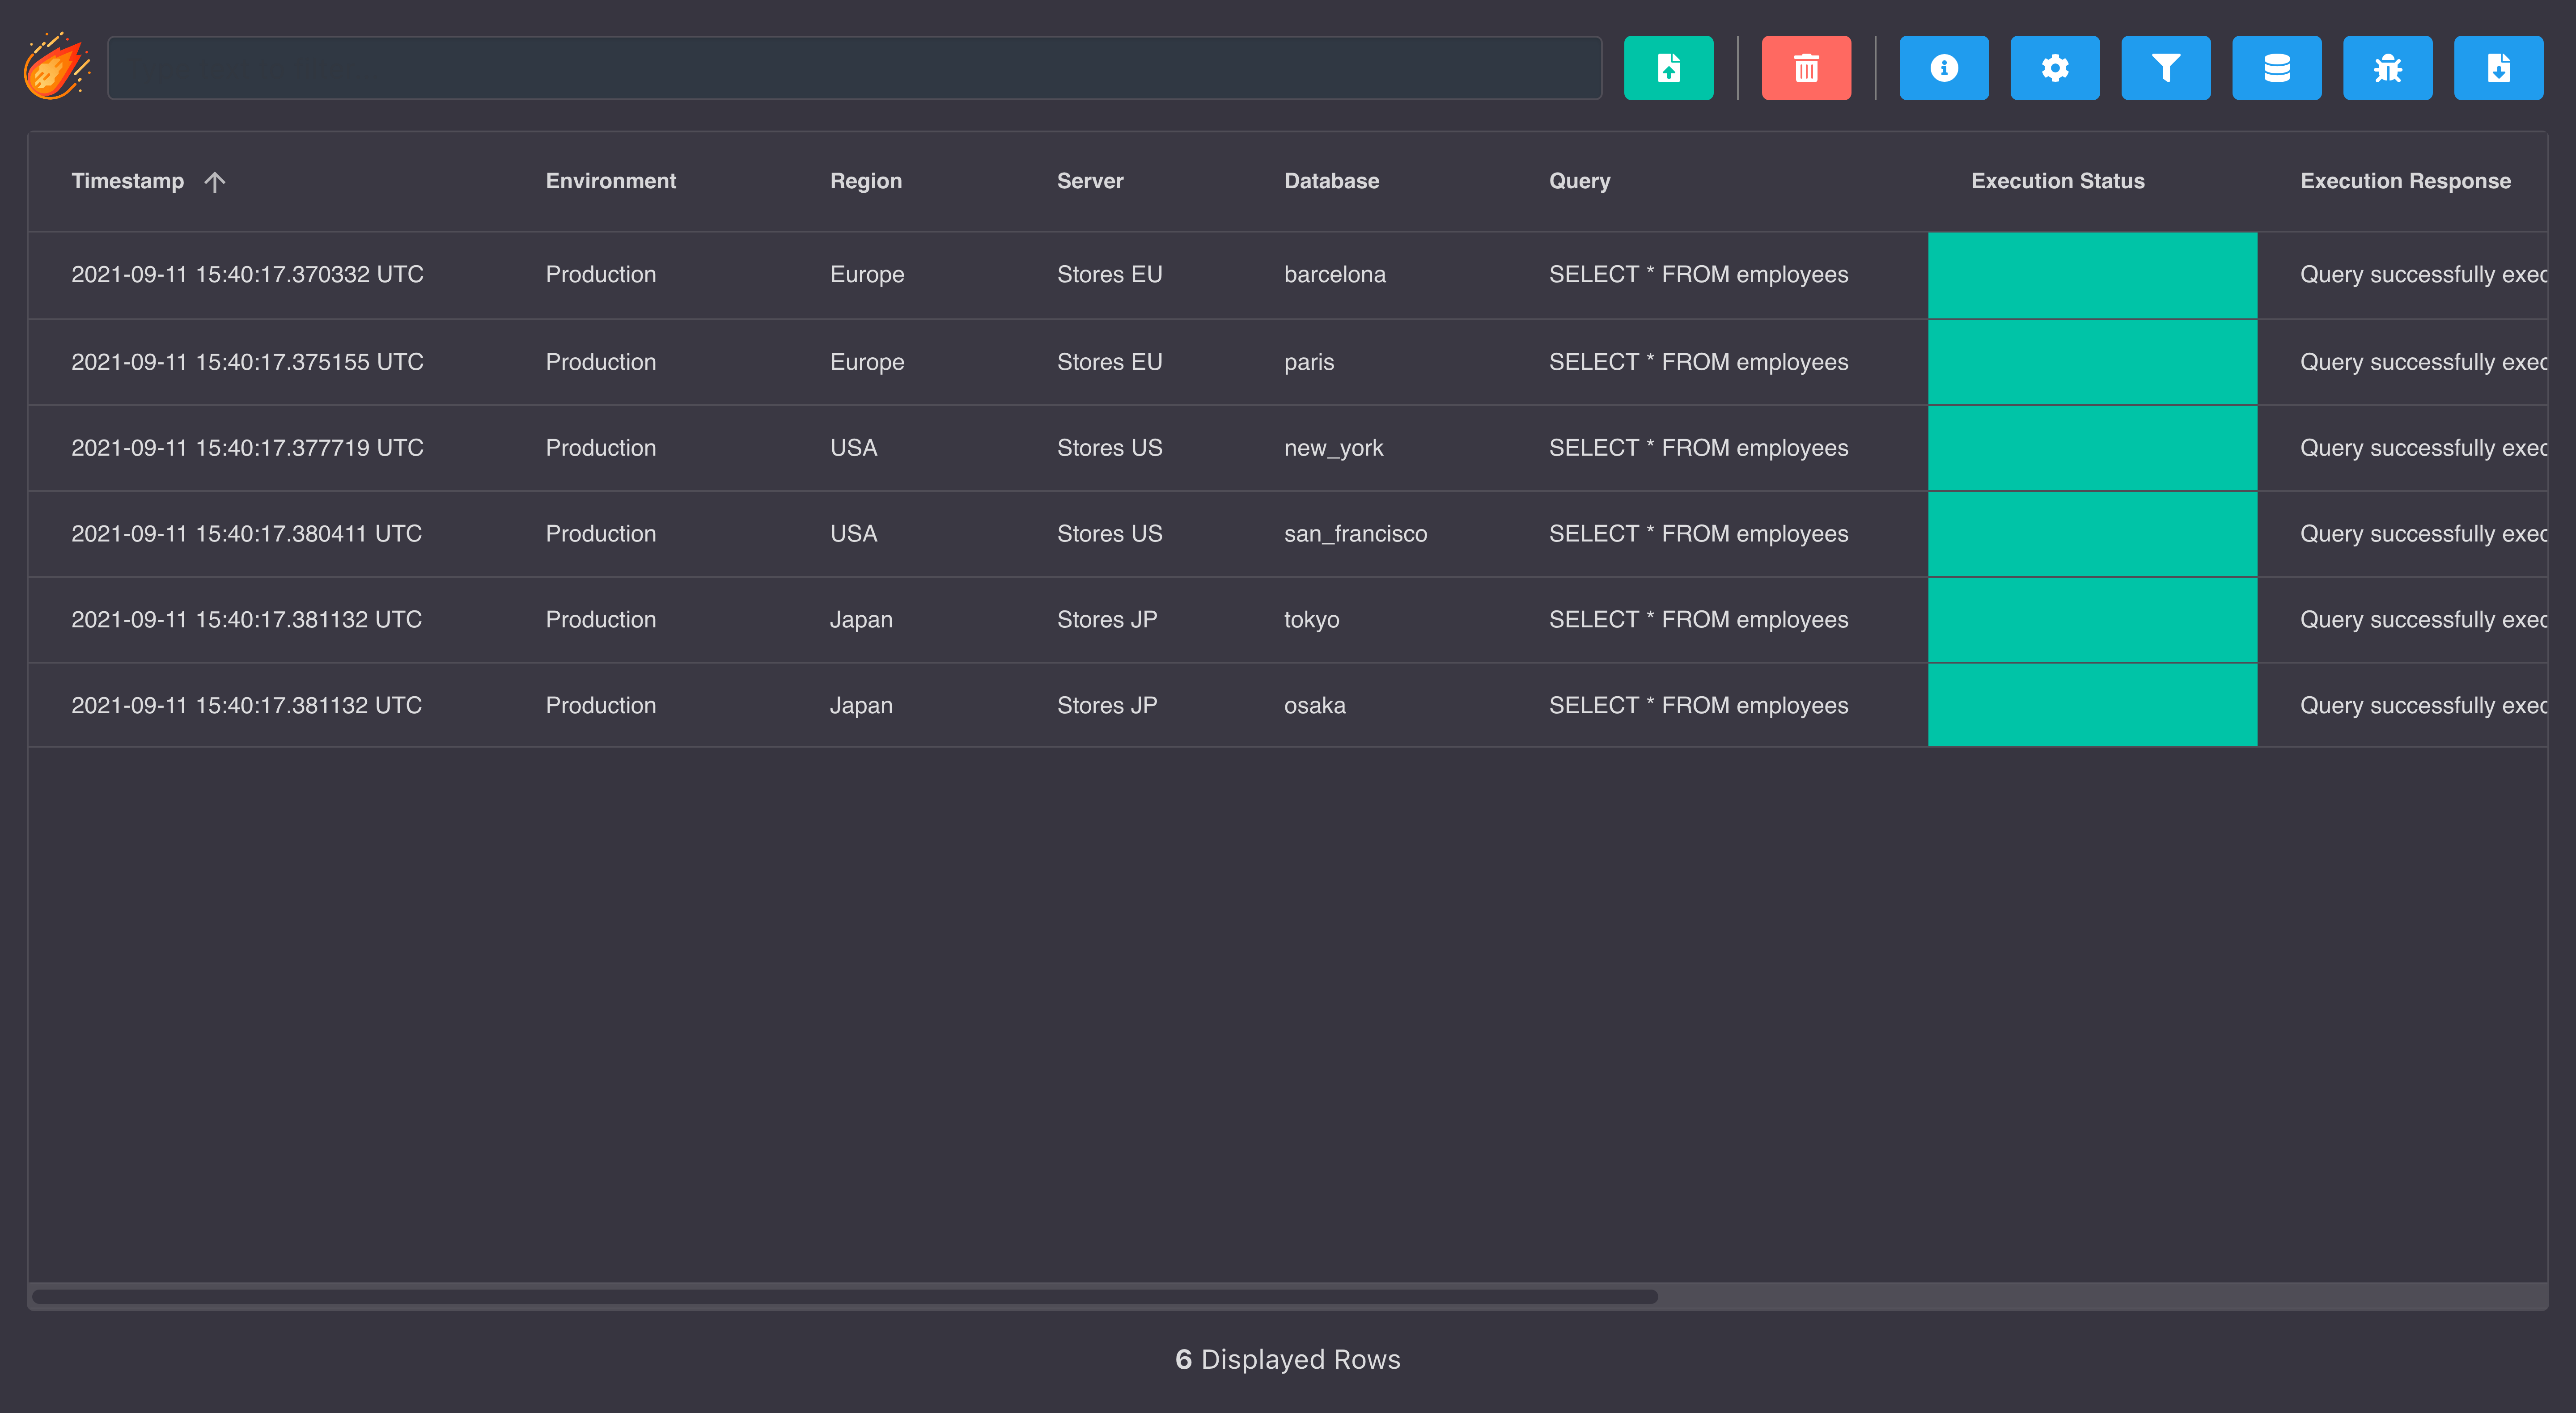Screen dimensions: 2576x1413
Task: Click the bug debug button
Action: (x=2388, y=68)
